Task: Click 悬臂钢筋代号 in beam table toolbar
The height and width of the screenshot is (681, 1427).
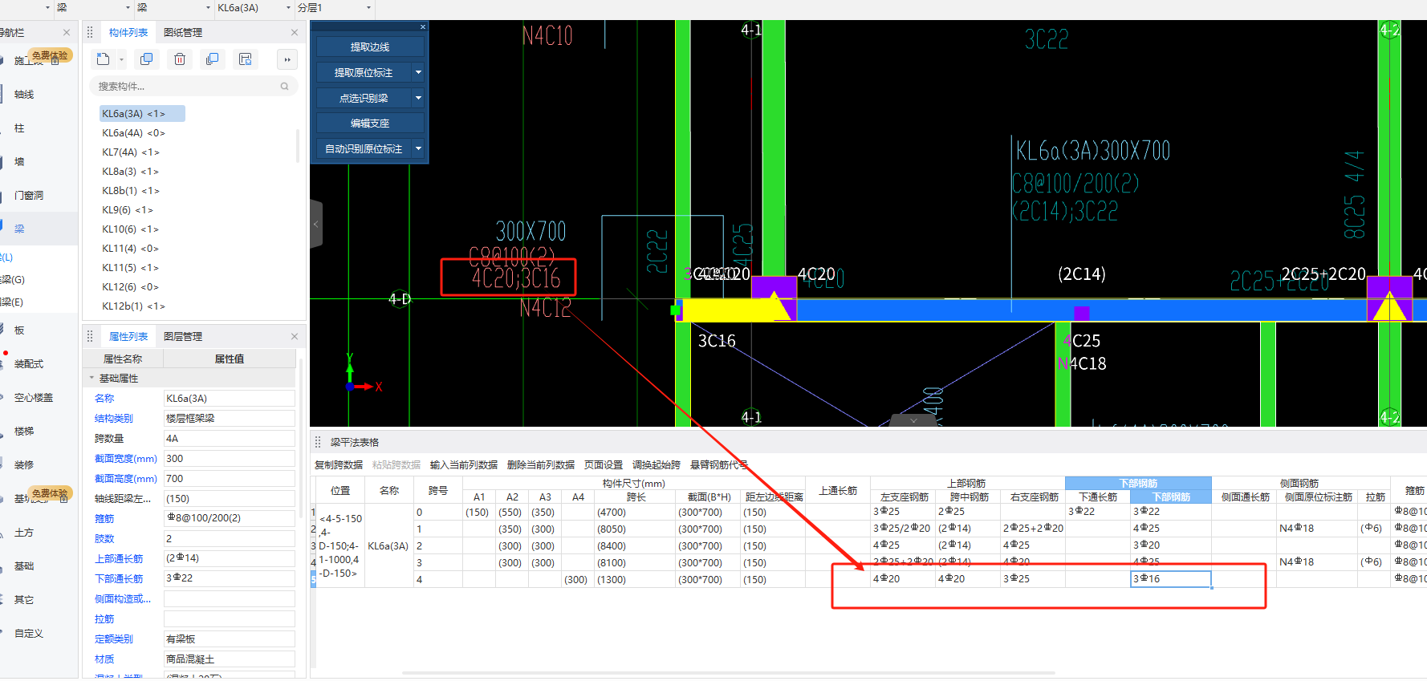Action: [719, 465]
